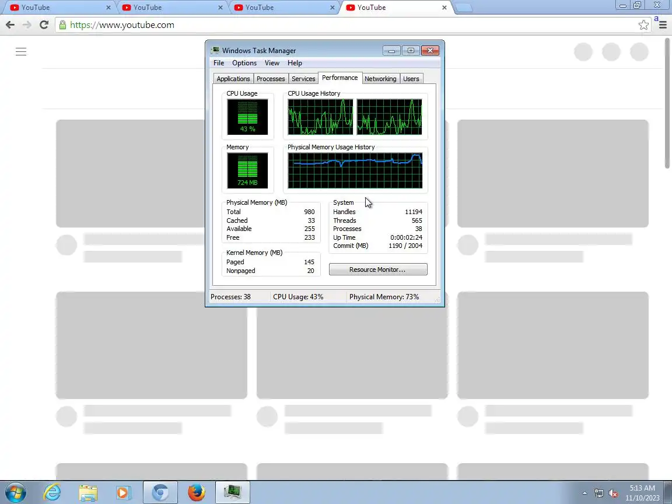This screenshot has width=672, height=504.
Task: Open YouTube hamburger guide menu
Action: point(21,52)
